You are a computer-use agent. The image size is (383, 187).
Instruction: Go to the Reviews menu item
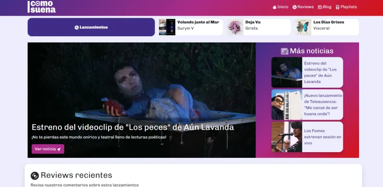pyautogui.click(x=303, y=7)
